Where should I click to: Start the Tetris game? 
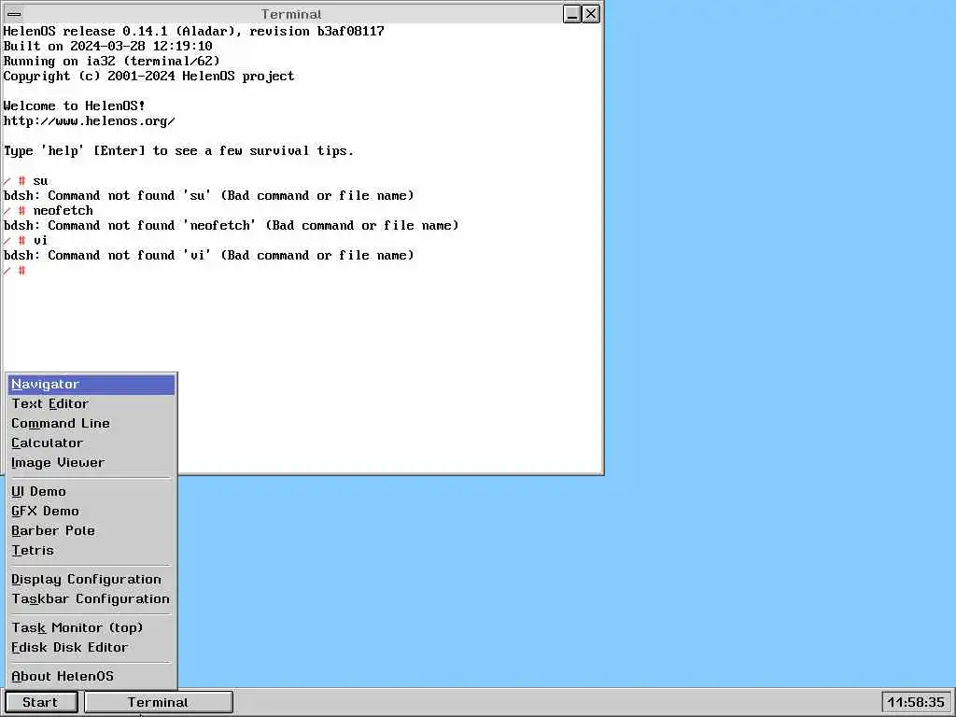[x=91, y=550]
